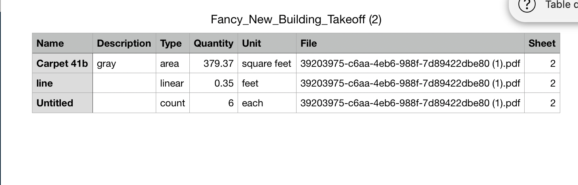
Task: Select the count type cell
Action: [172, 103]
